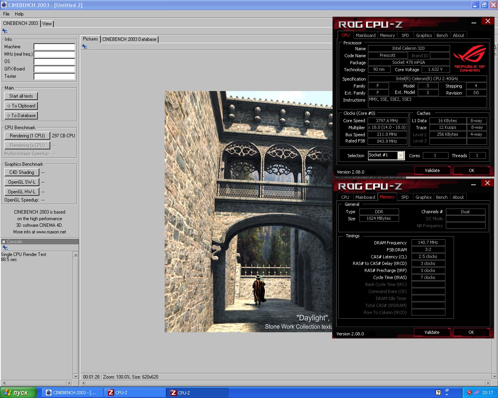Click the Core Voltage value 1.632 V
The width and height of the screenshot is (498, 398).
pos(435,69)
